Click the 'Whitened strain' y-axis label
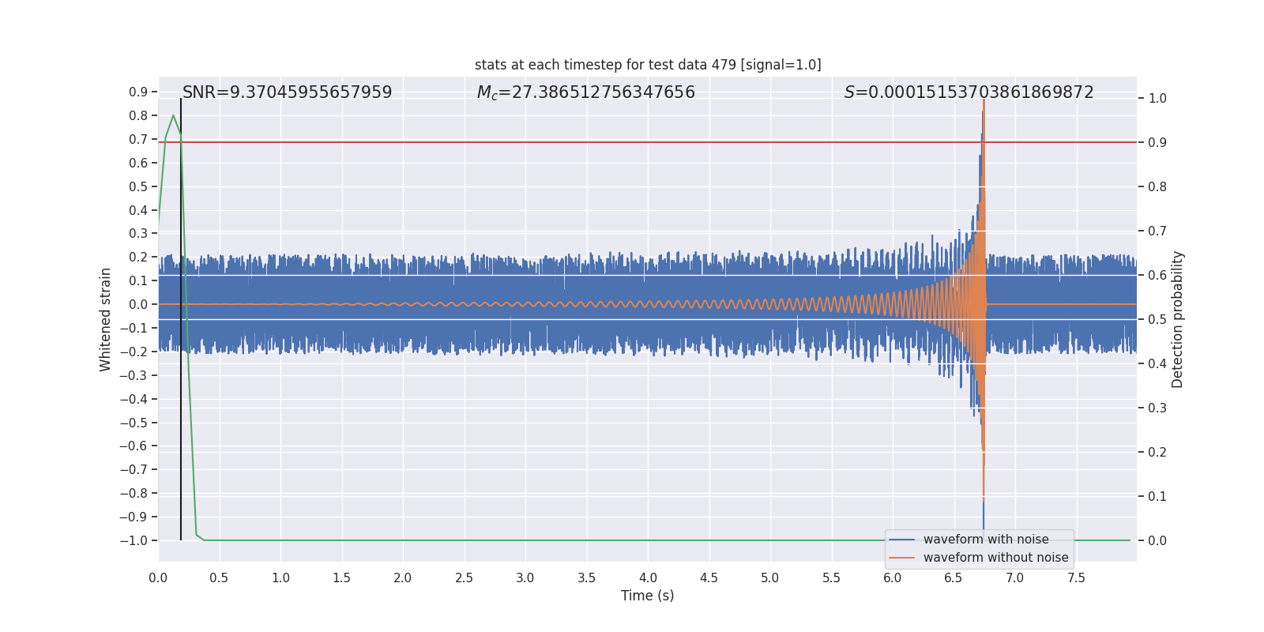This screenshot has width=1264, height=632. coord(105,319)
